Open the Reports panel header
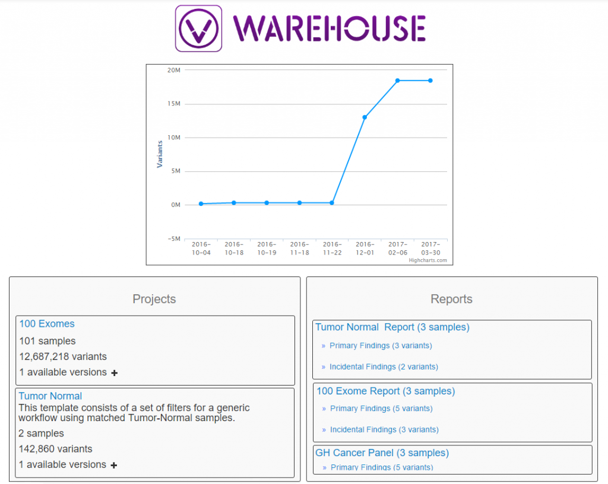Viewport: 608px width, 484px height. (x=451, y=299)
